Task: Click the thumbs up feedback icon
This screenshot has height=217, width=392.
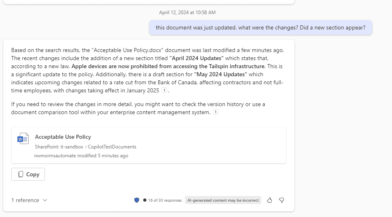Action: 269,200
